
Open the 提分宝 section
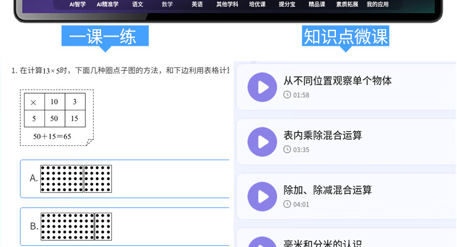pos(287,5)
